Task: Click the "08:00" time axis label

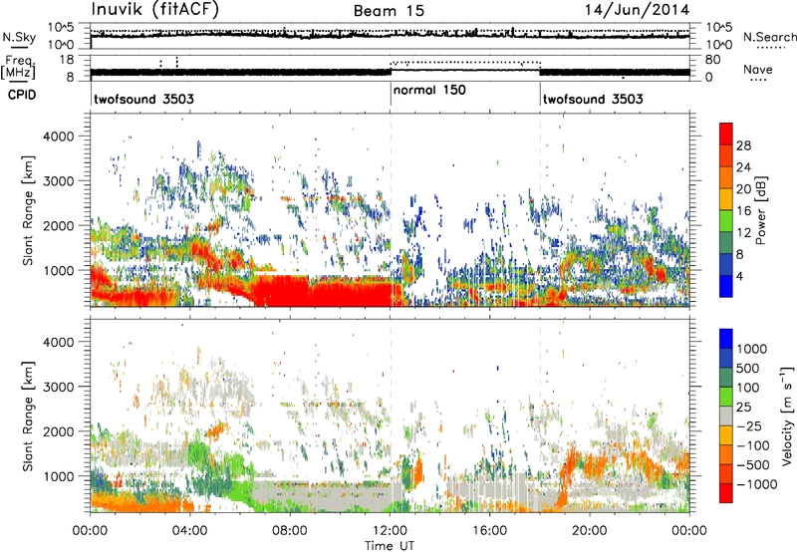Action: [289, 531]
